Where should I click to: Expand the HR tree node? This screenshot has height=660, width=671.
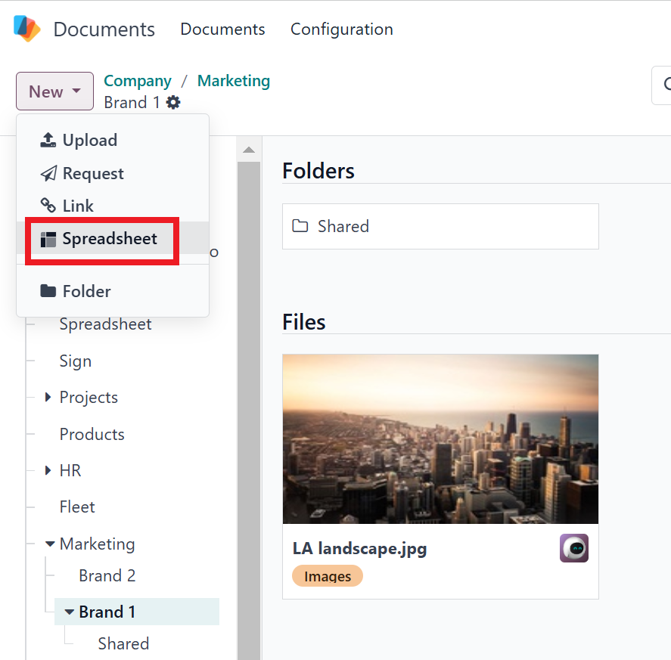click(48, 470)
